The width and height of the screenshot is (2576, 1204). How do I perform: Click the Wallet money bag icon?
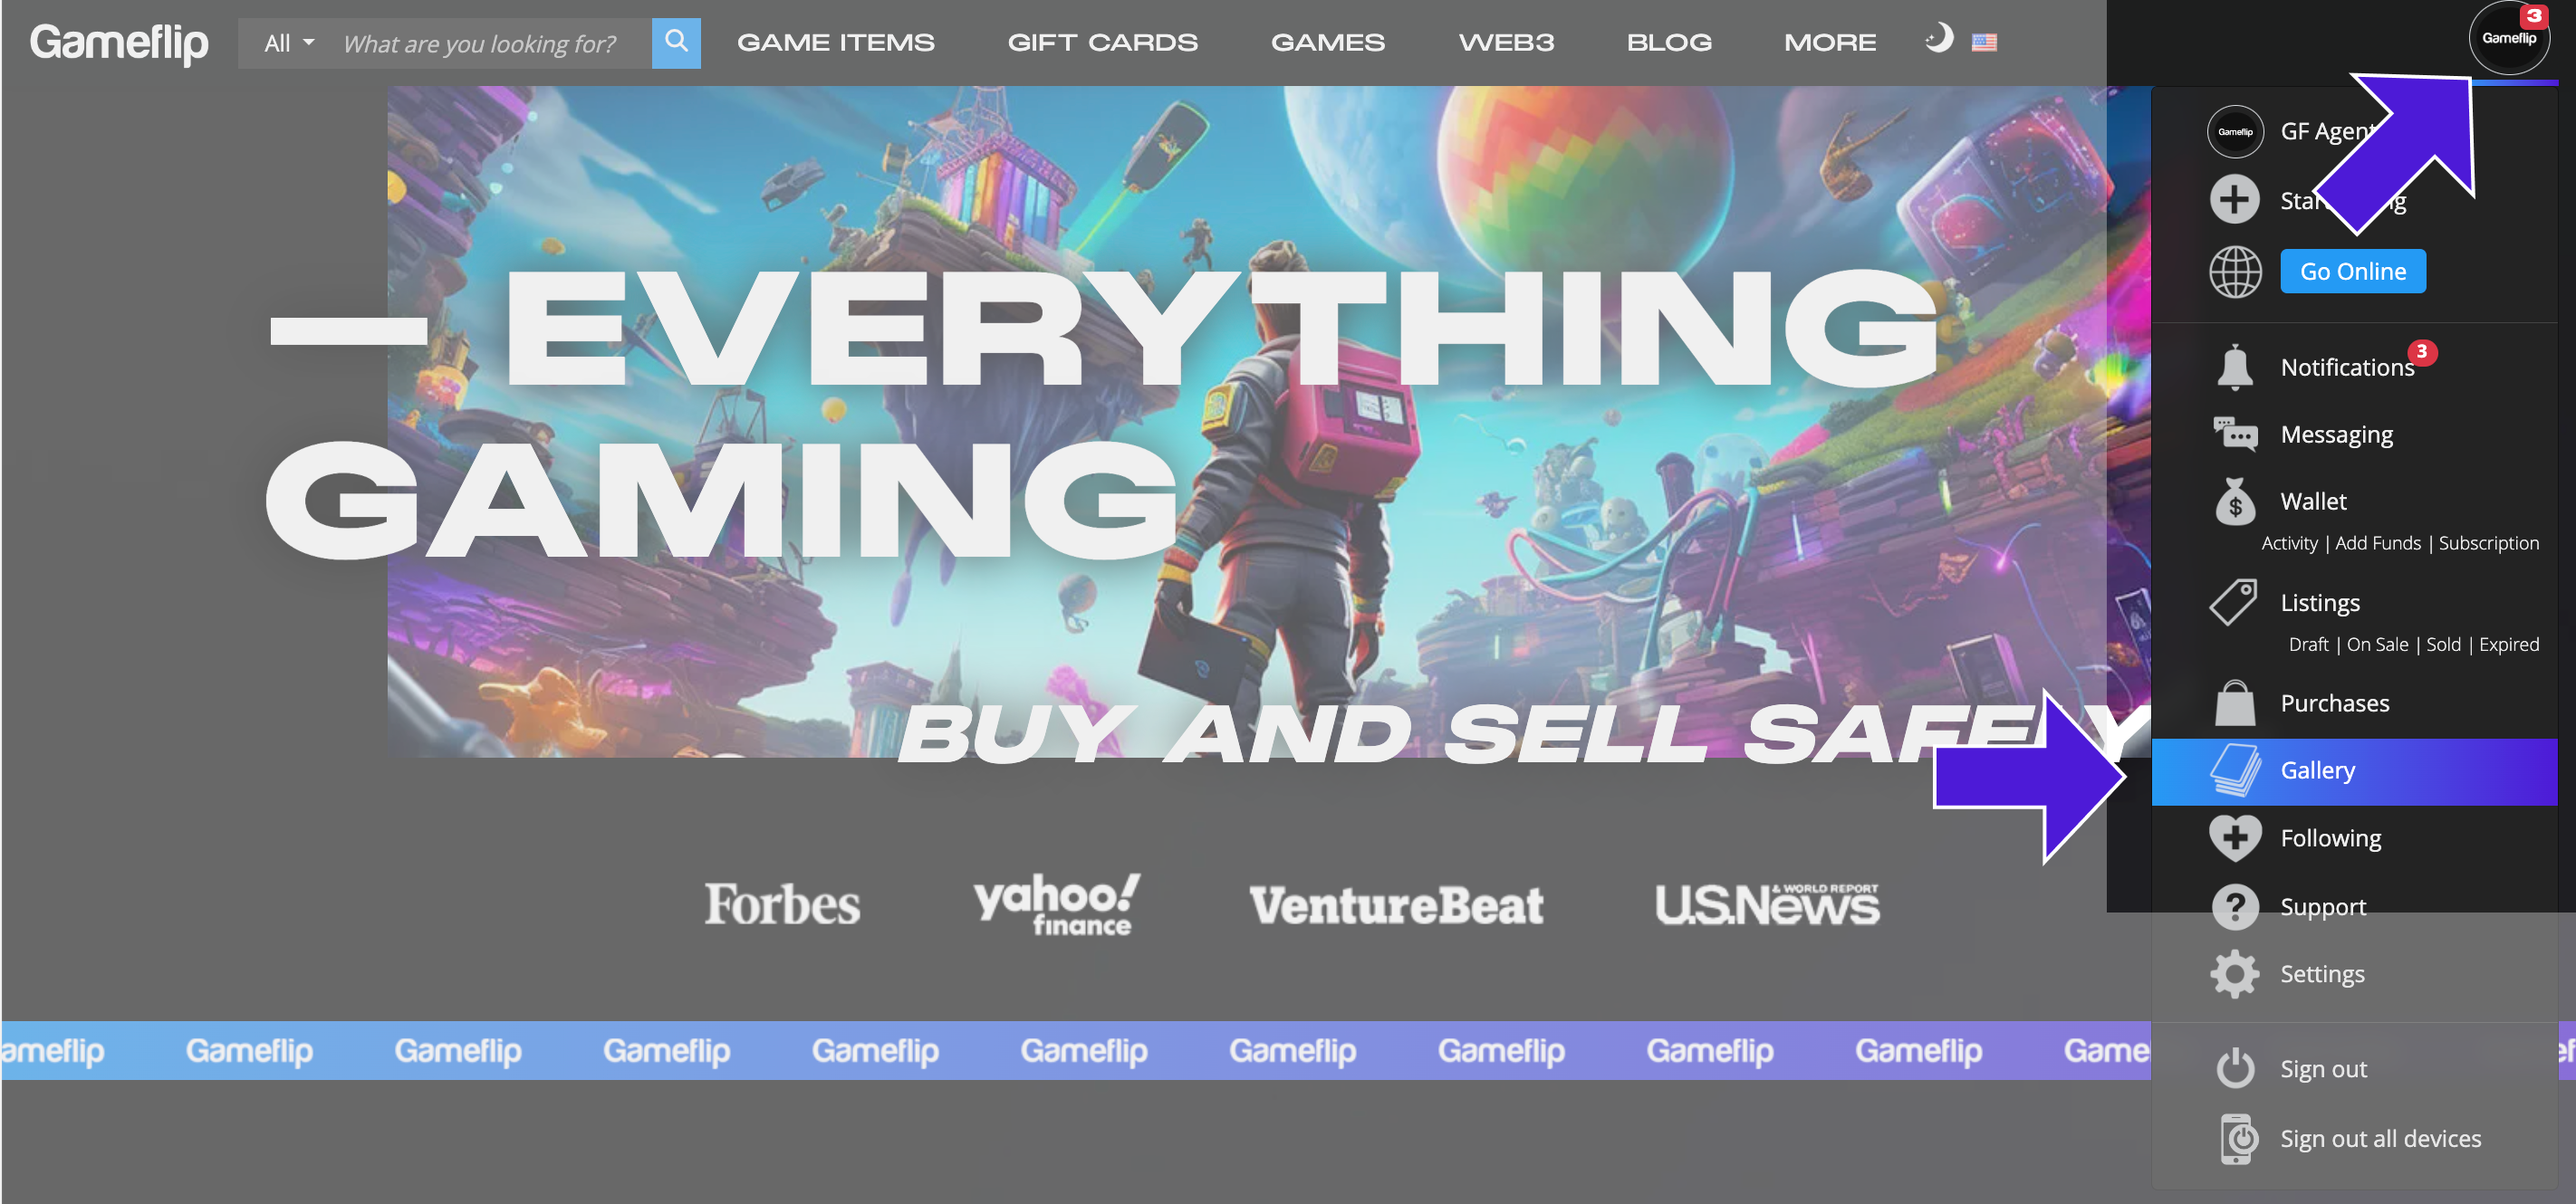(2234, 501)
